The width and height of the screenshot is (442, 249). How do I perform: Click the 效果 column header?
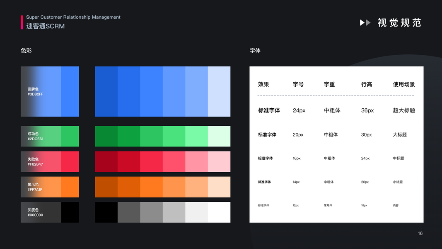click(263, 84)
